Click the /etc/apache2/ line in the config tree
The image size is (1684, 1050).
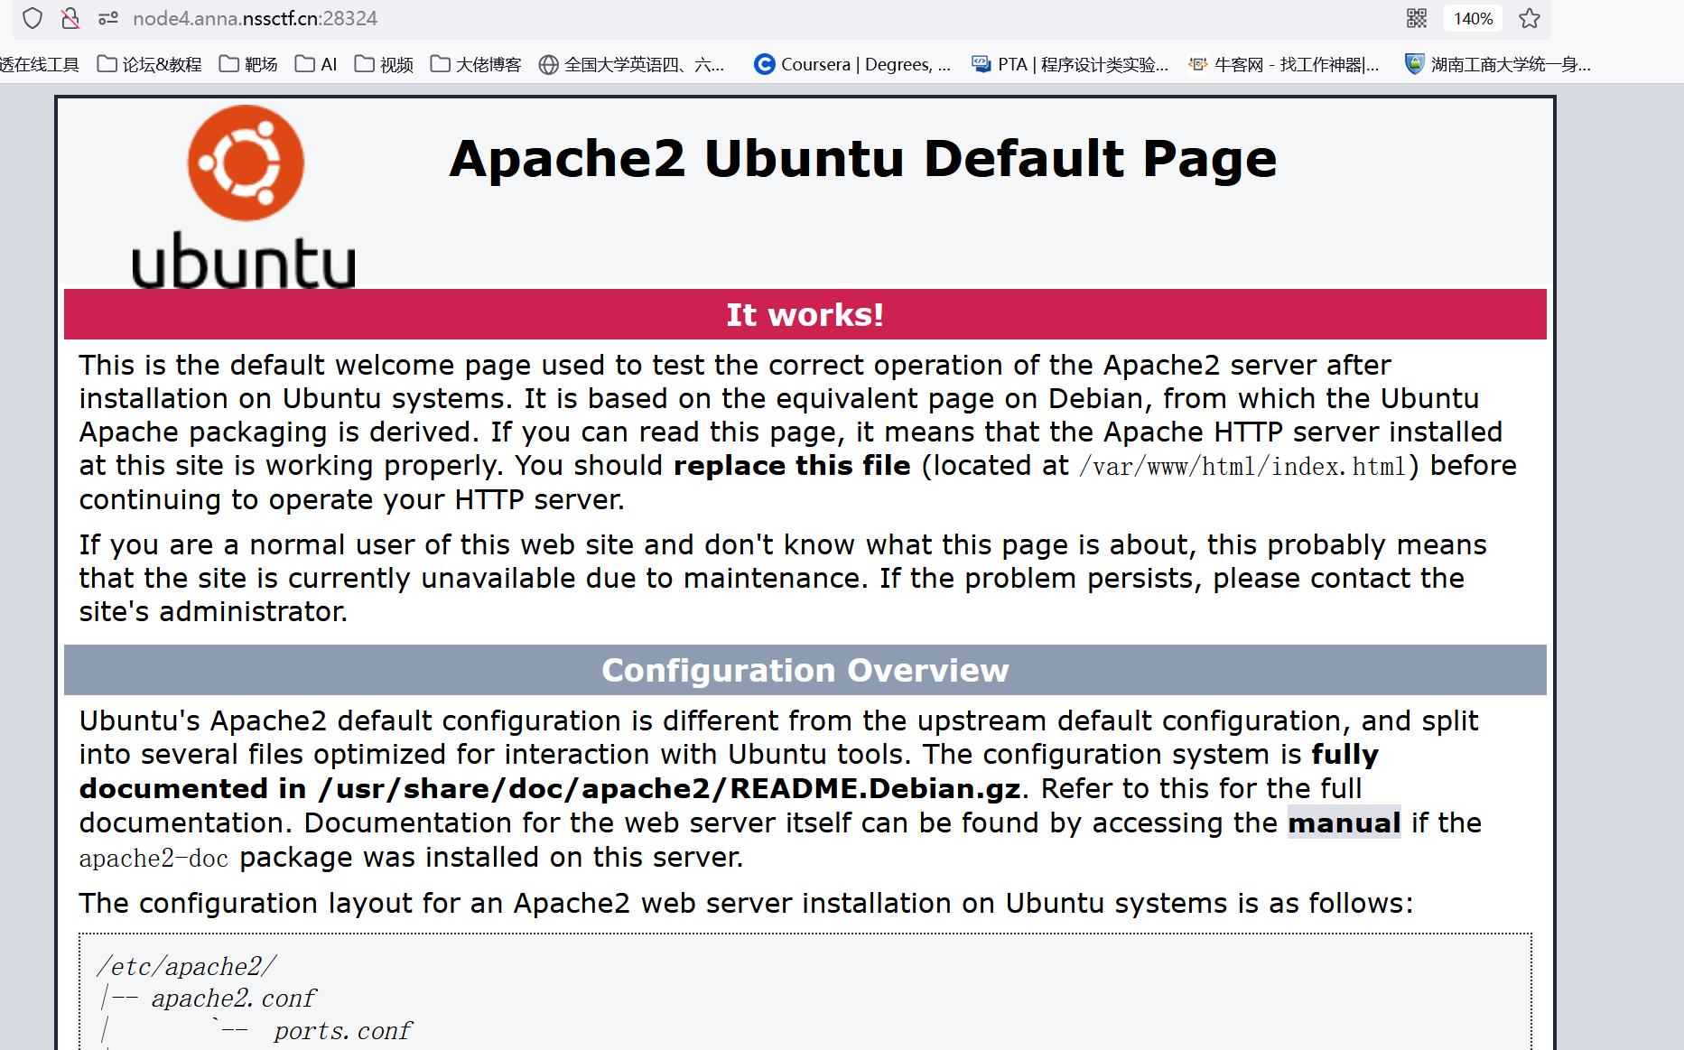tap(187, 966)
